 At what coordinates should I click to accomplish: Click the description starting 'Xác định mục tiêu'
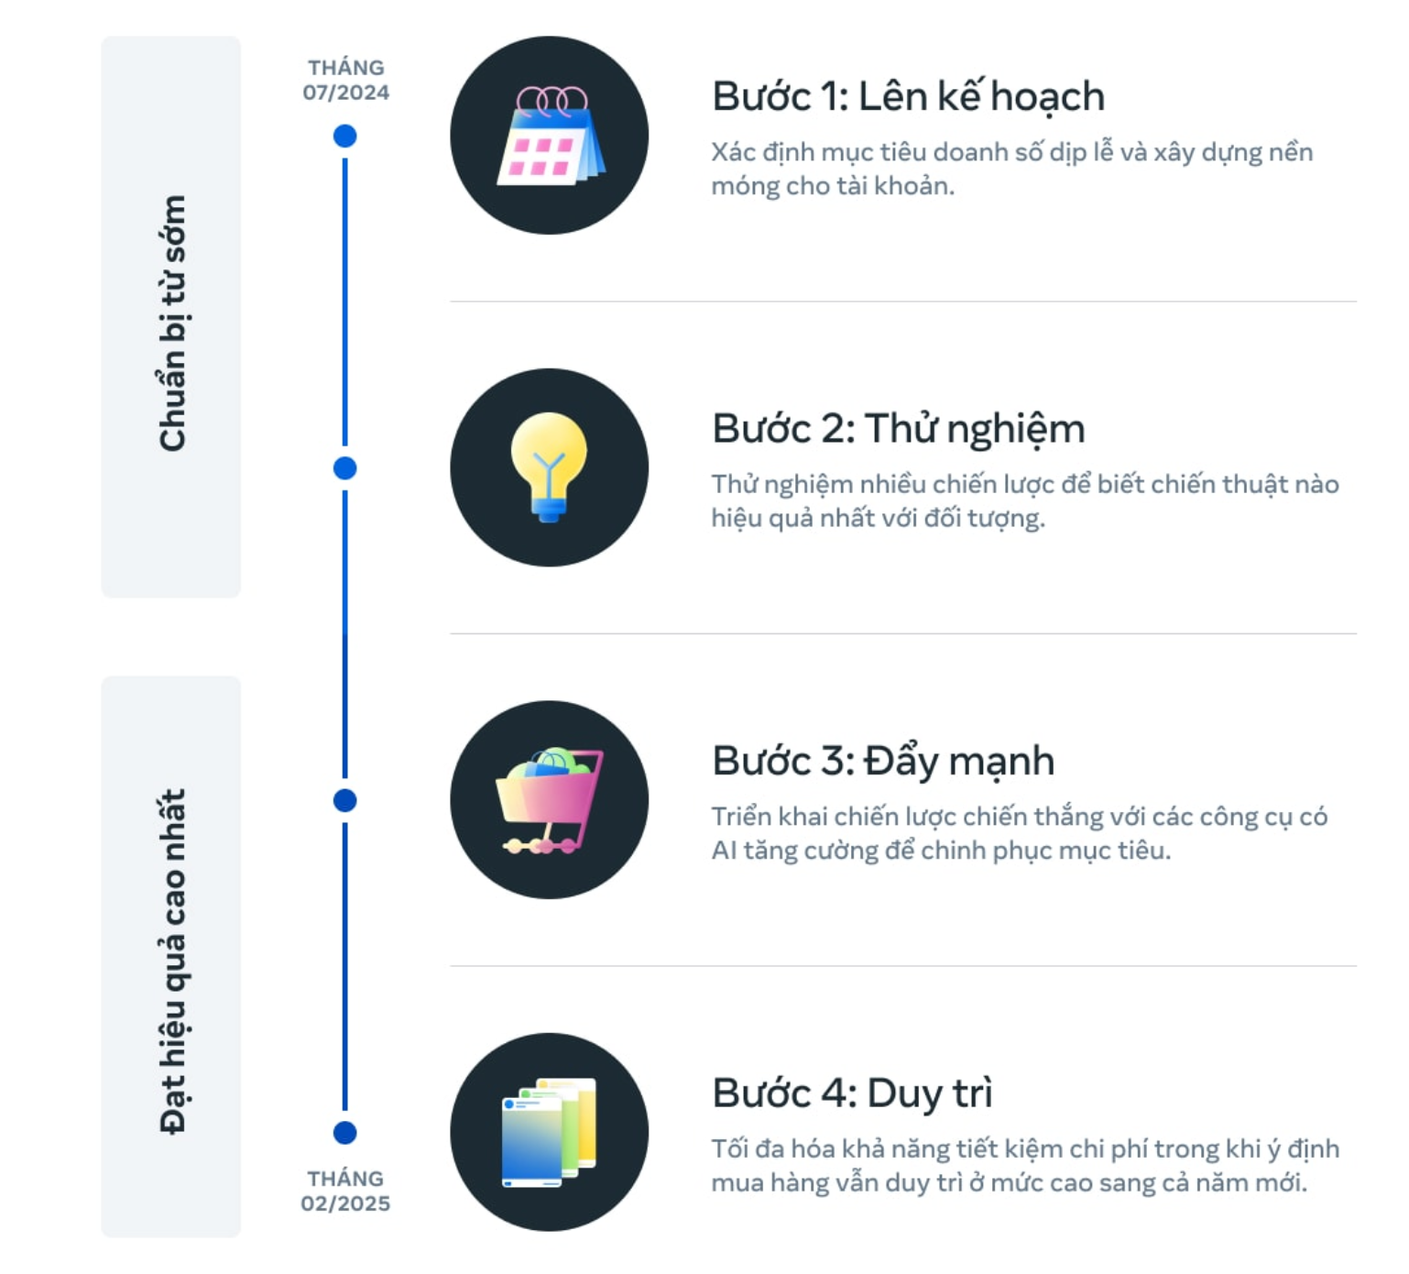point(1011,169)
